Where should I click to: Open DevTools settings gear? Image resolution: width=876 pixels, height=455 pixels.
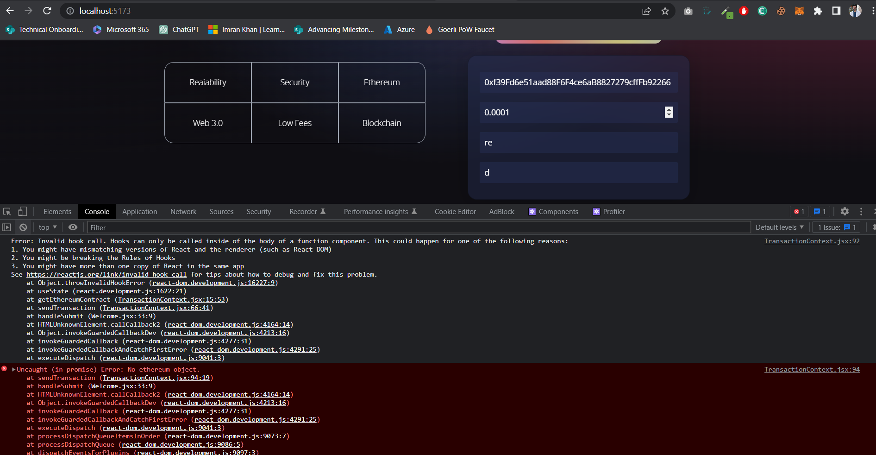tap(845, 212)
